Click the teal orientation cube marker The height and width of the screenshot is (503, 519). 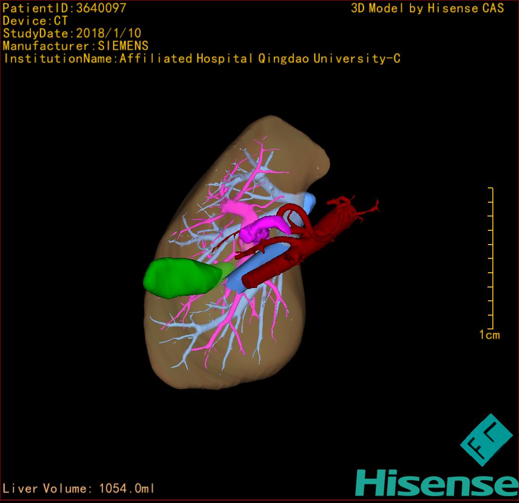click(x=486, y=440)
